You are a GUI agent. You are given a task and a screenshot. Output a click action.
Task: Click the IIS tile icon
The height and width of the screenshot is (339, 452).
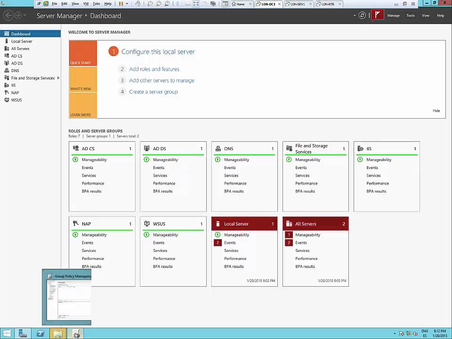click(x=360, y=148)
